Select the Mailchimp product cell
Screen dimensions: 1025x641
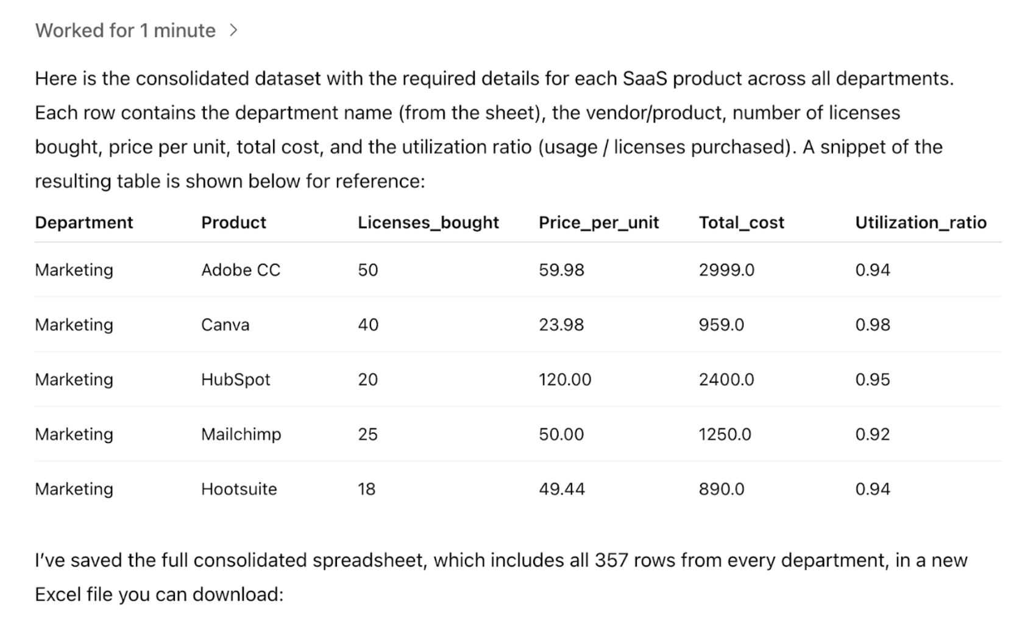coord(241,434)
